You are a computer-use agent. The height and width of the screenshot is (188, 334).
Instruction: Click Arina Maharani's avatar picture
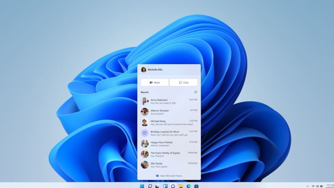(144, 101)
